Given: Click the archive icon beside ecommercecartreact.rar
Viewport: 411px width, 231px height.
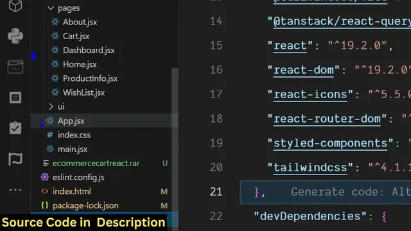Looking at the screenshot, I should click(46, 163).
